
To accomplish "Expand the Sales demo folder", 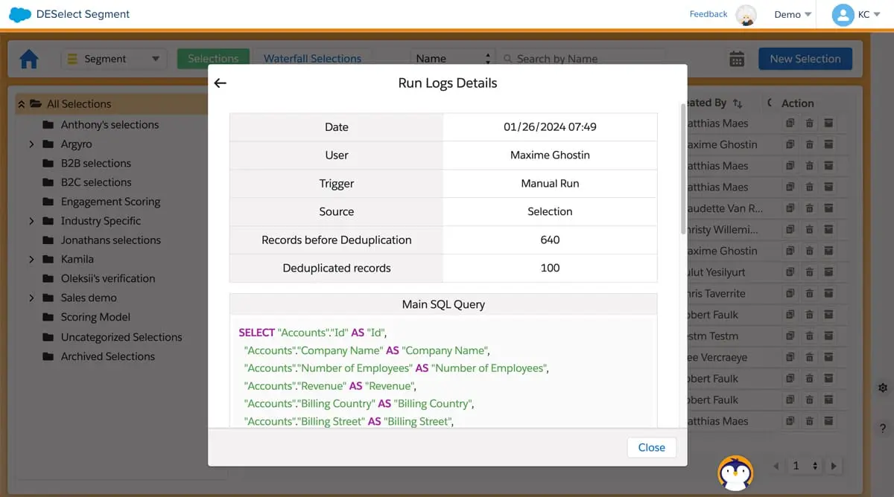I will (31, 298).
